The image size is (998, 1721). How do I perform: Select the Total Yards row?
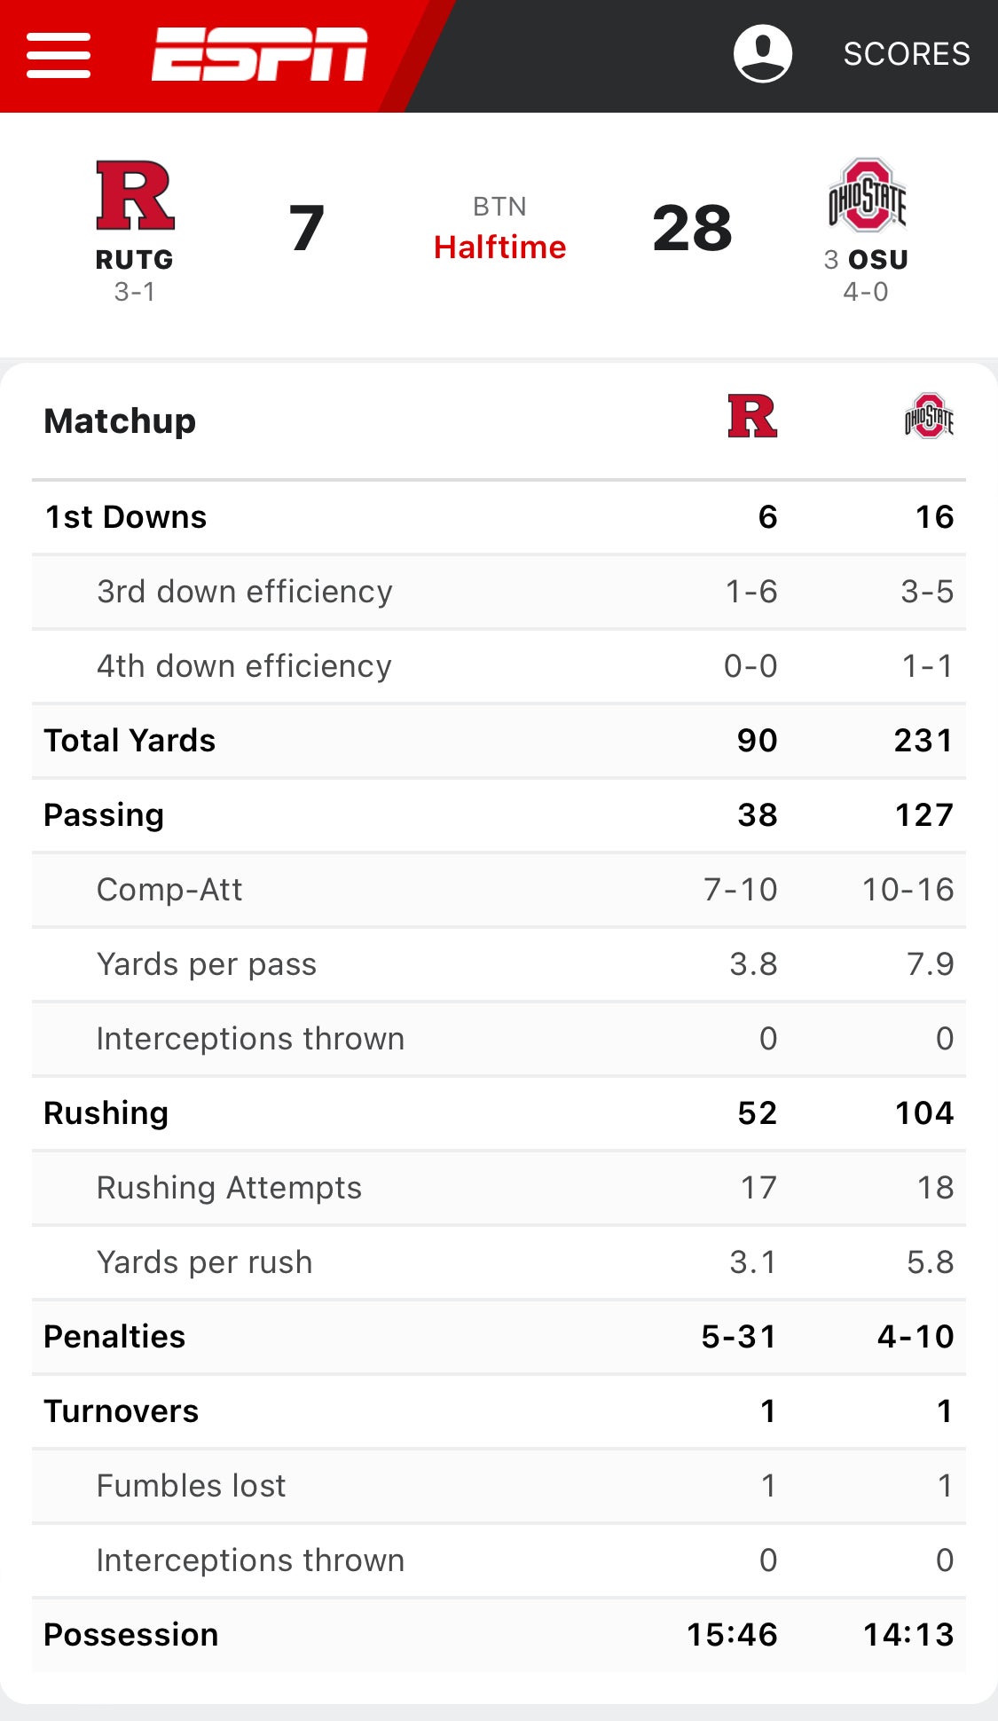pos(130,740)
